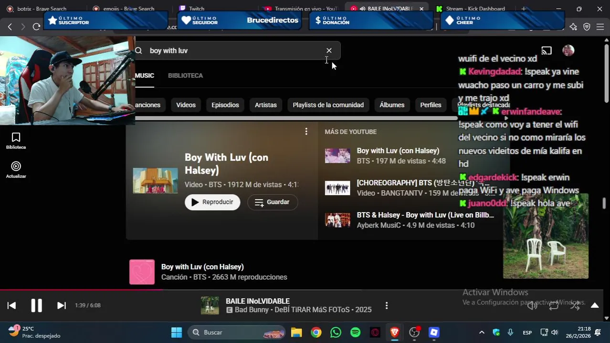Close the BAILE INoLVIDABLE browser tab
Image resolution: width=610 pixels, height=343 pixels.
click(421, 9)
